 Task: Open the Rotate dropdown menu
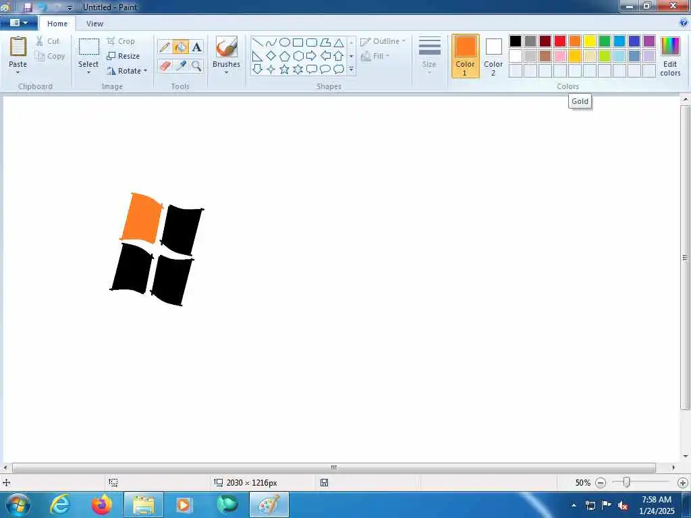[127, 71]
